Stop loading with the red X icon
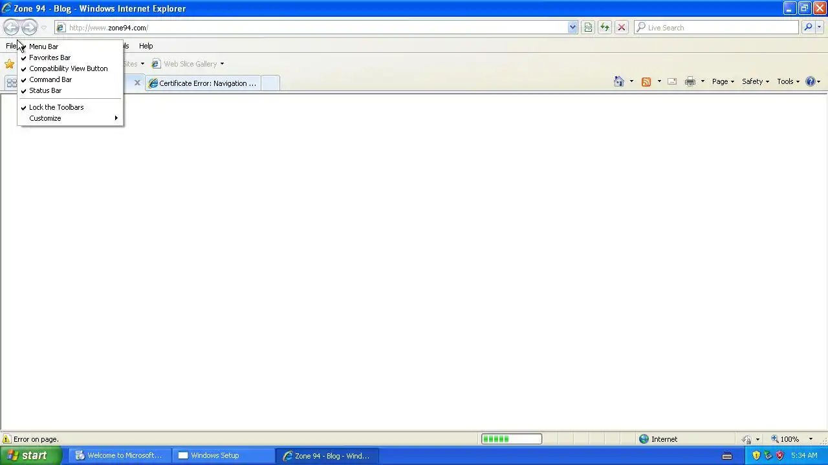This screenshot has height=465, width=828. tap(621, 28)
